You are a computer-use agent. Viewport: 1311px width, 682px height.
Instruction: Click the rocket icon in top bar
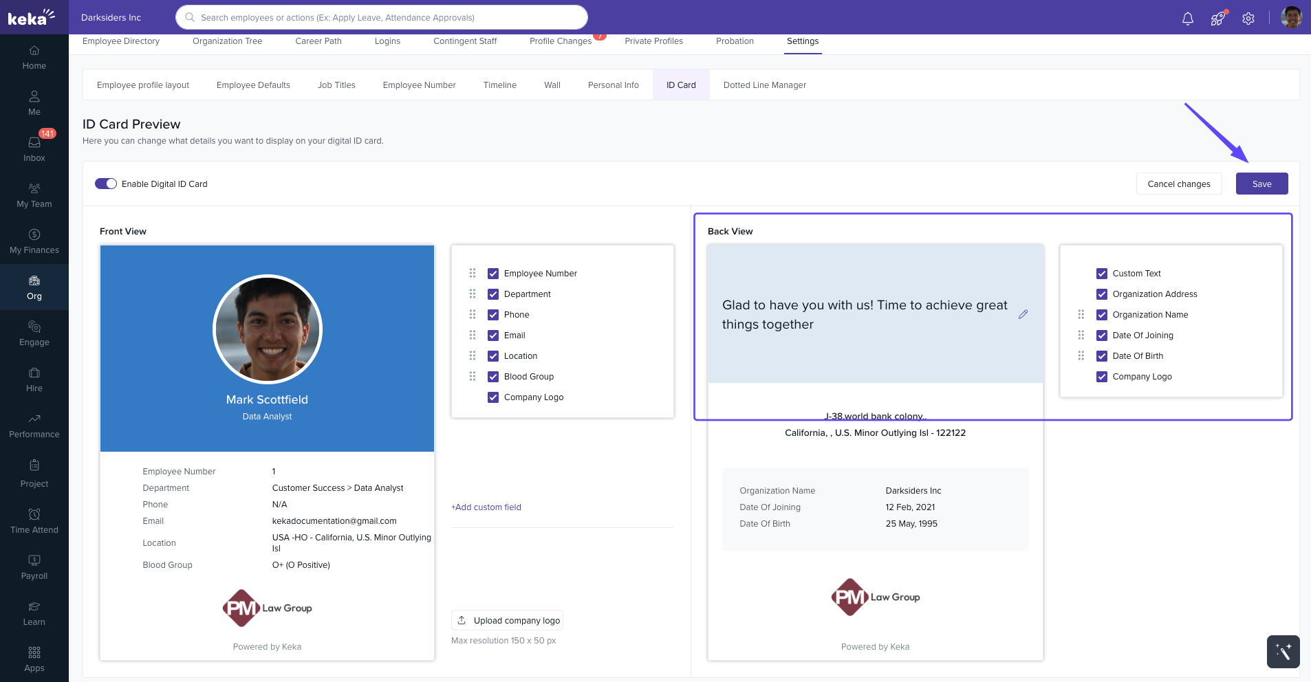coord(1217,19)
